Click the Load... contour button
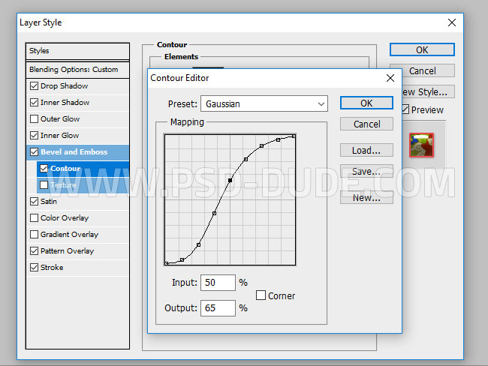This screenshot has width=488, height=366. coord(366,151)
